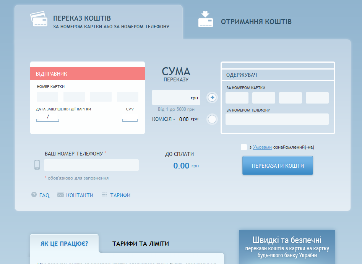This screenshot has width=362, height=264.
Task: Click the FAQ question mark icon
Action: coord(34,195)
